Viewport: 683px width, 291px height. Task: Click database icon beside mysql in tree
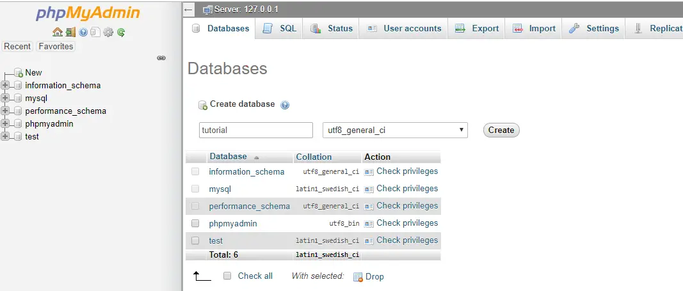[18, 98]
